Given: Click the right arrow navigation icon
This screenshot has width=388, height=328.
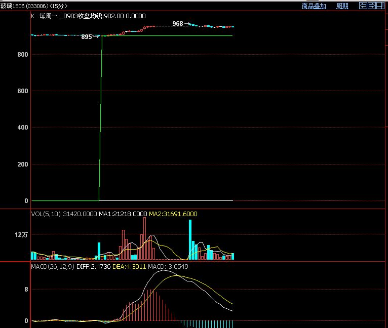Looking at the screenshot, I should [371, 6].
